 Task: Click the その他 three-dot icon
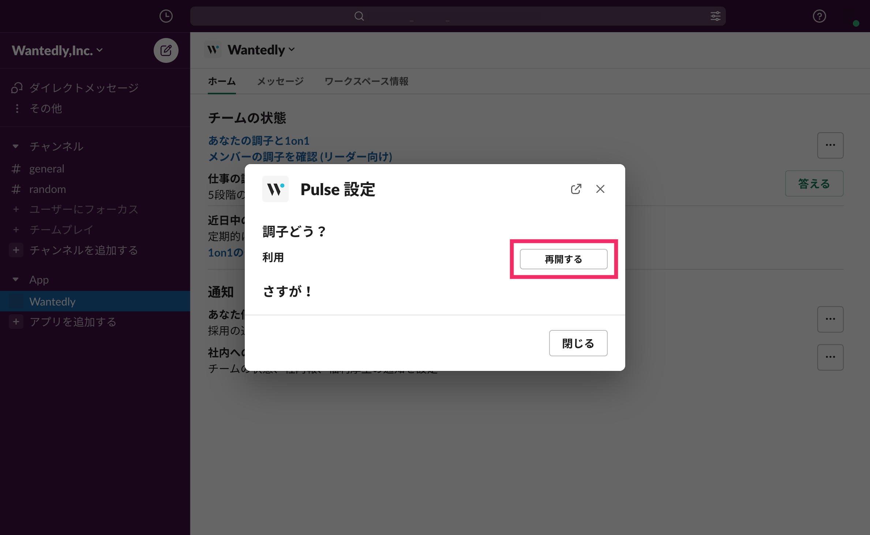coord(17,109)
